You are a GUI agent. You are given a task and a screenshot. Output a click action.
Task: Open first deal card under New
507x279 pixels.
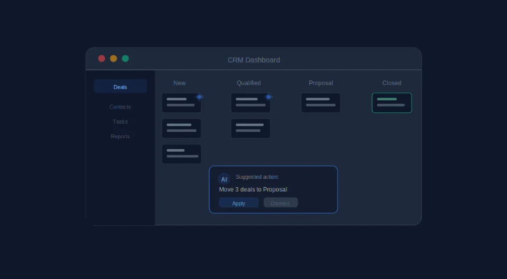182,103
